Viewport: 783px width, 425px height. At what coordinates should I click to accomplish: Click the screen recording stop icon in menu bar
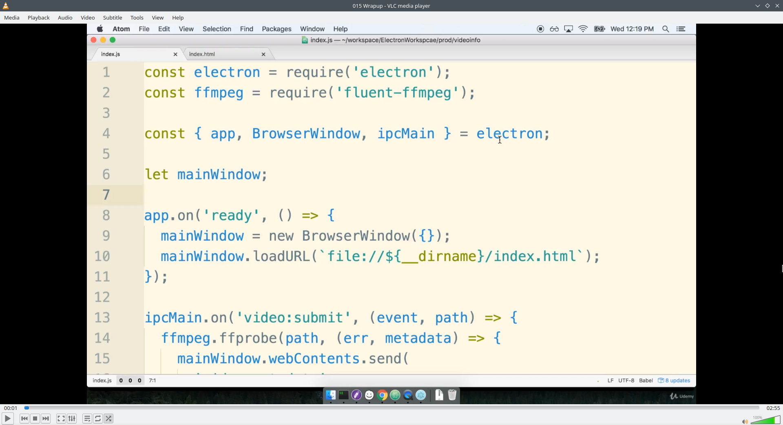coord(540,29)
